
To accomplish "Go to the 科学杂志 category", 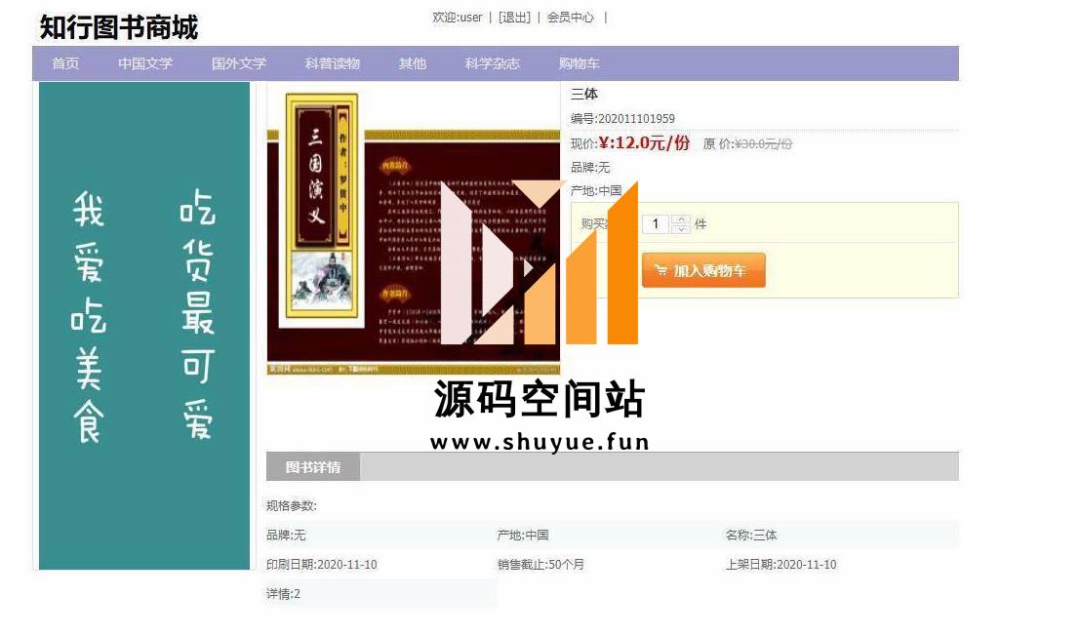I will (x=493, y=63).
